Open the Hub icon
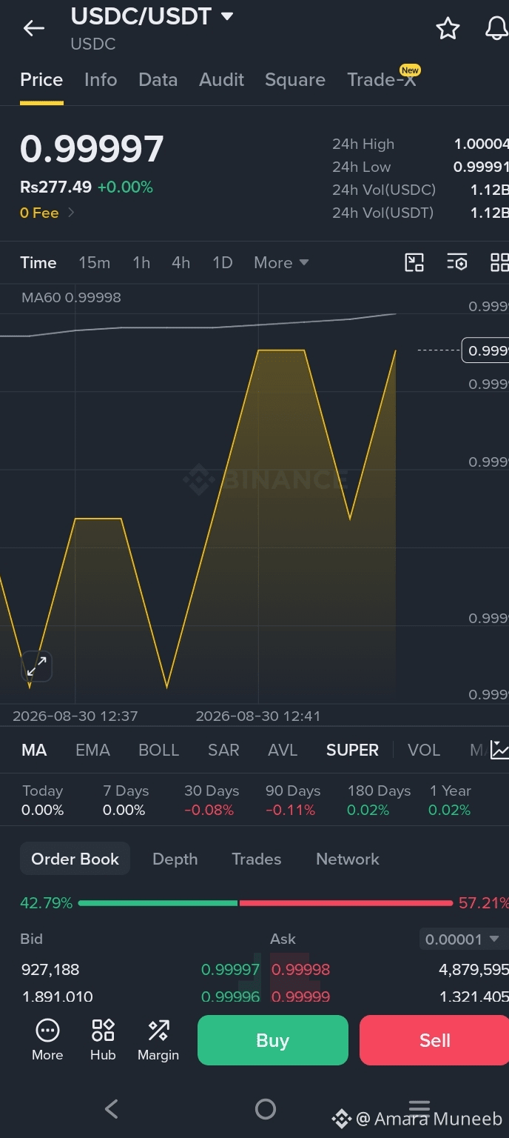This screenshot has height=1138, width=509. (x=103, y=1039)
